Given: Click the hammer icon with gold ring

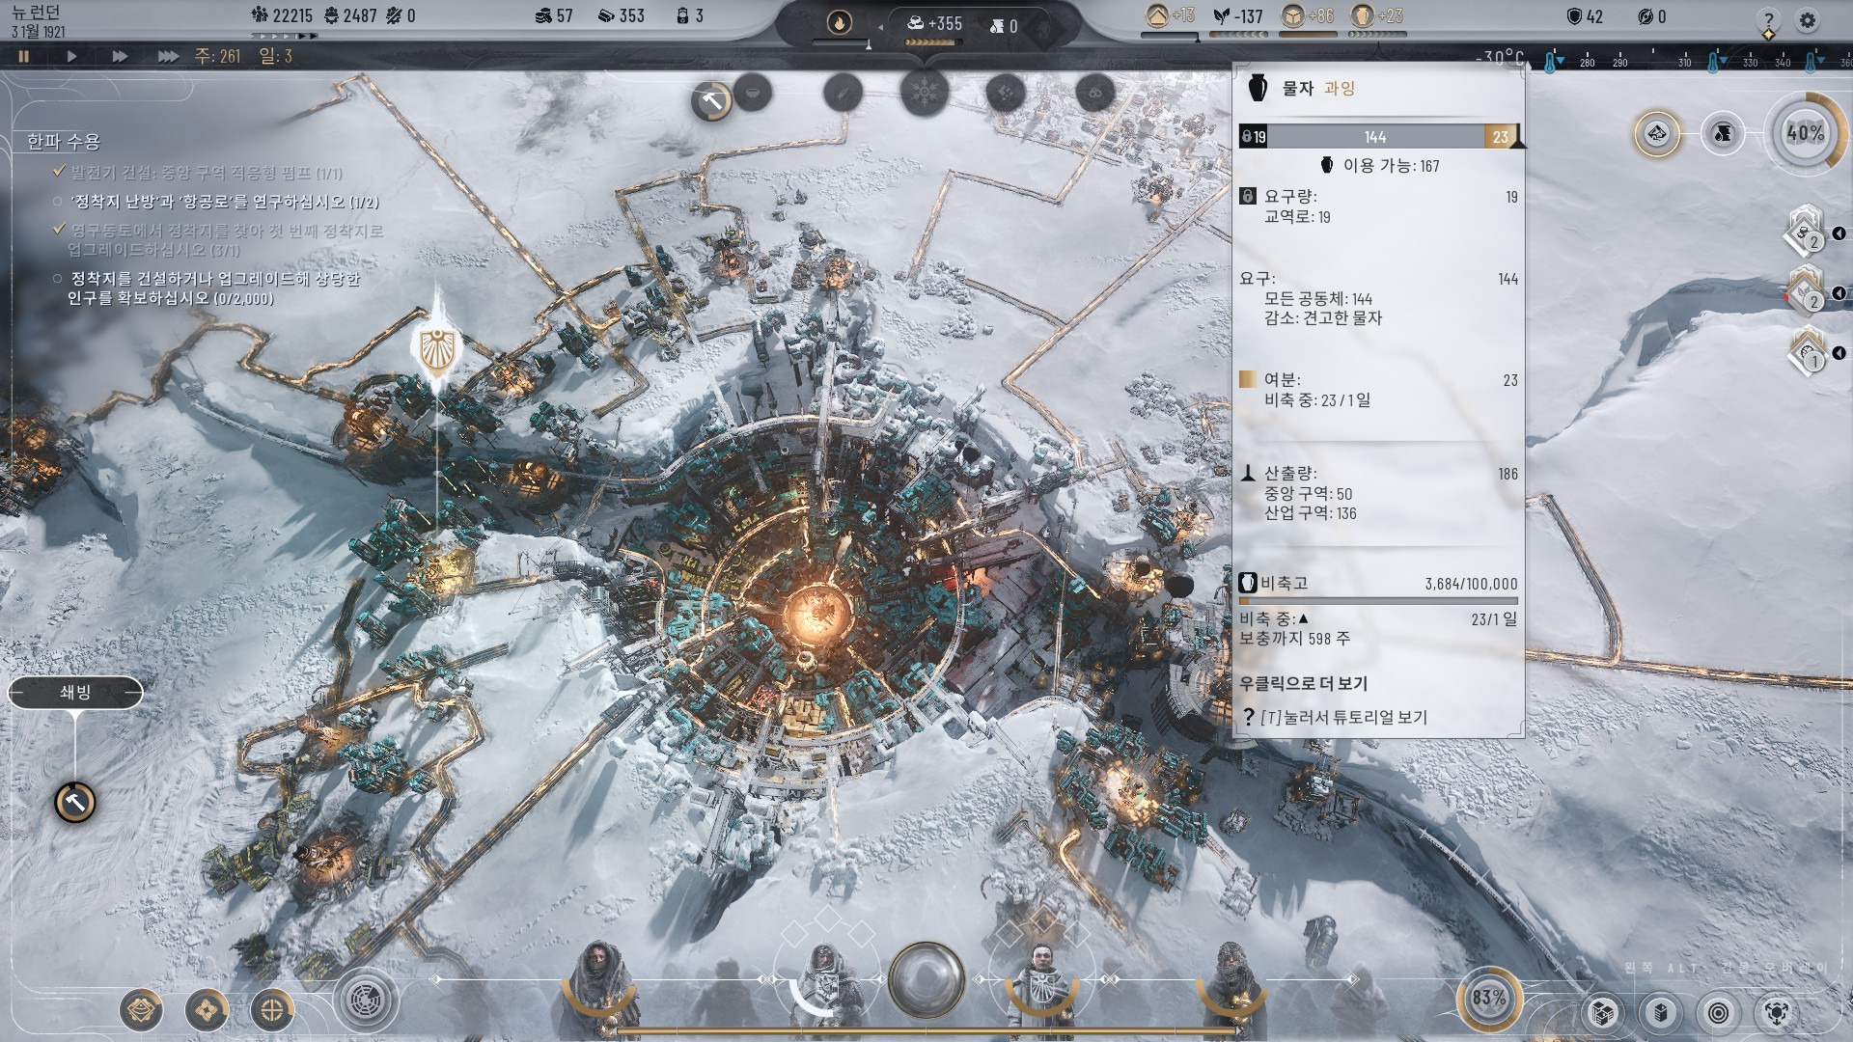Looking at the screenshot, I should [x=712, y=99].
